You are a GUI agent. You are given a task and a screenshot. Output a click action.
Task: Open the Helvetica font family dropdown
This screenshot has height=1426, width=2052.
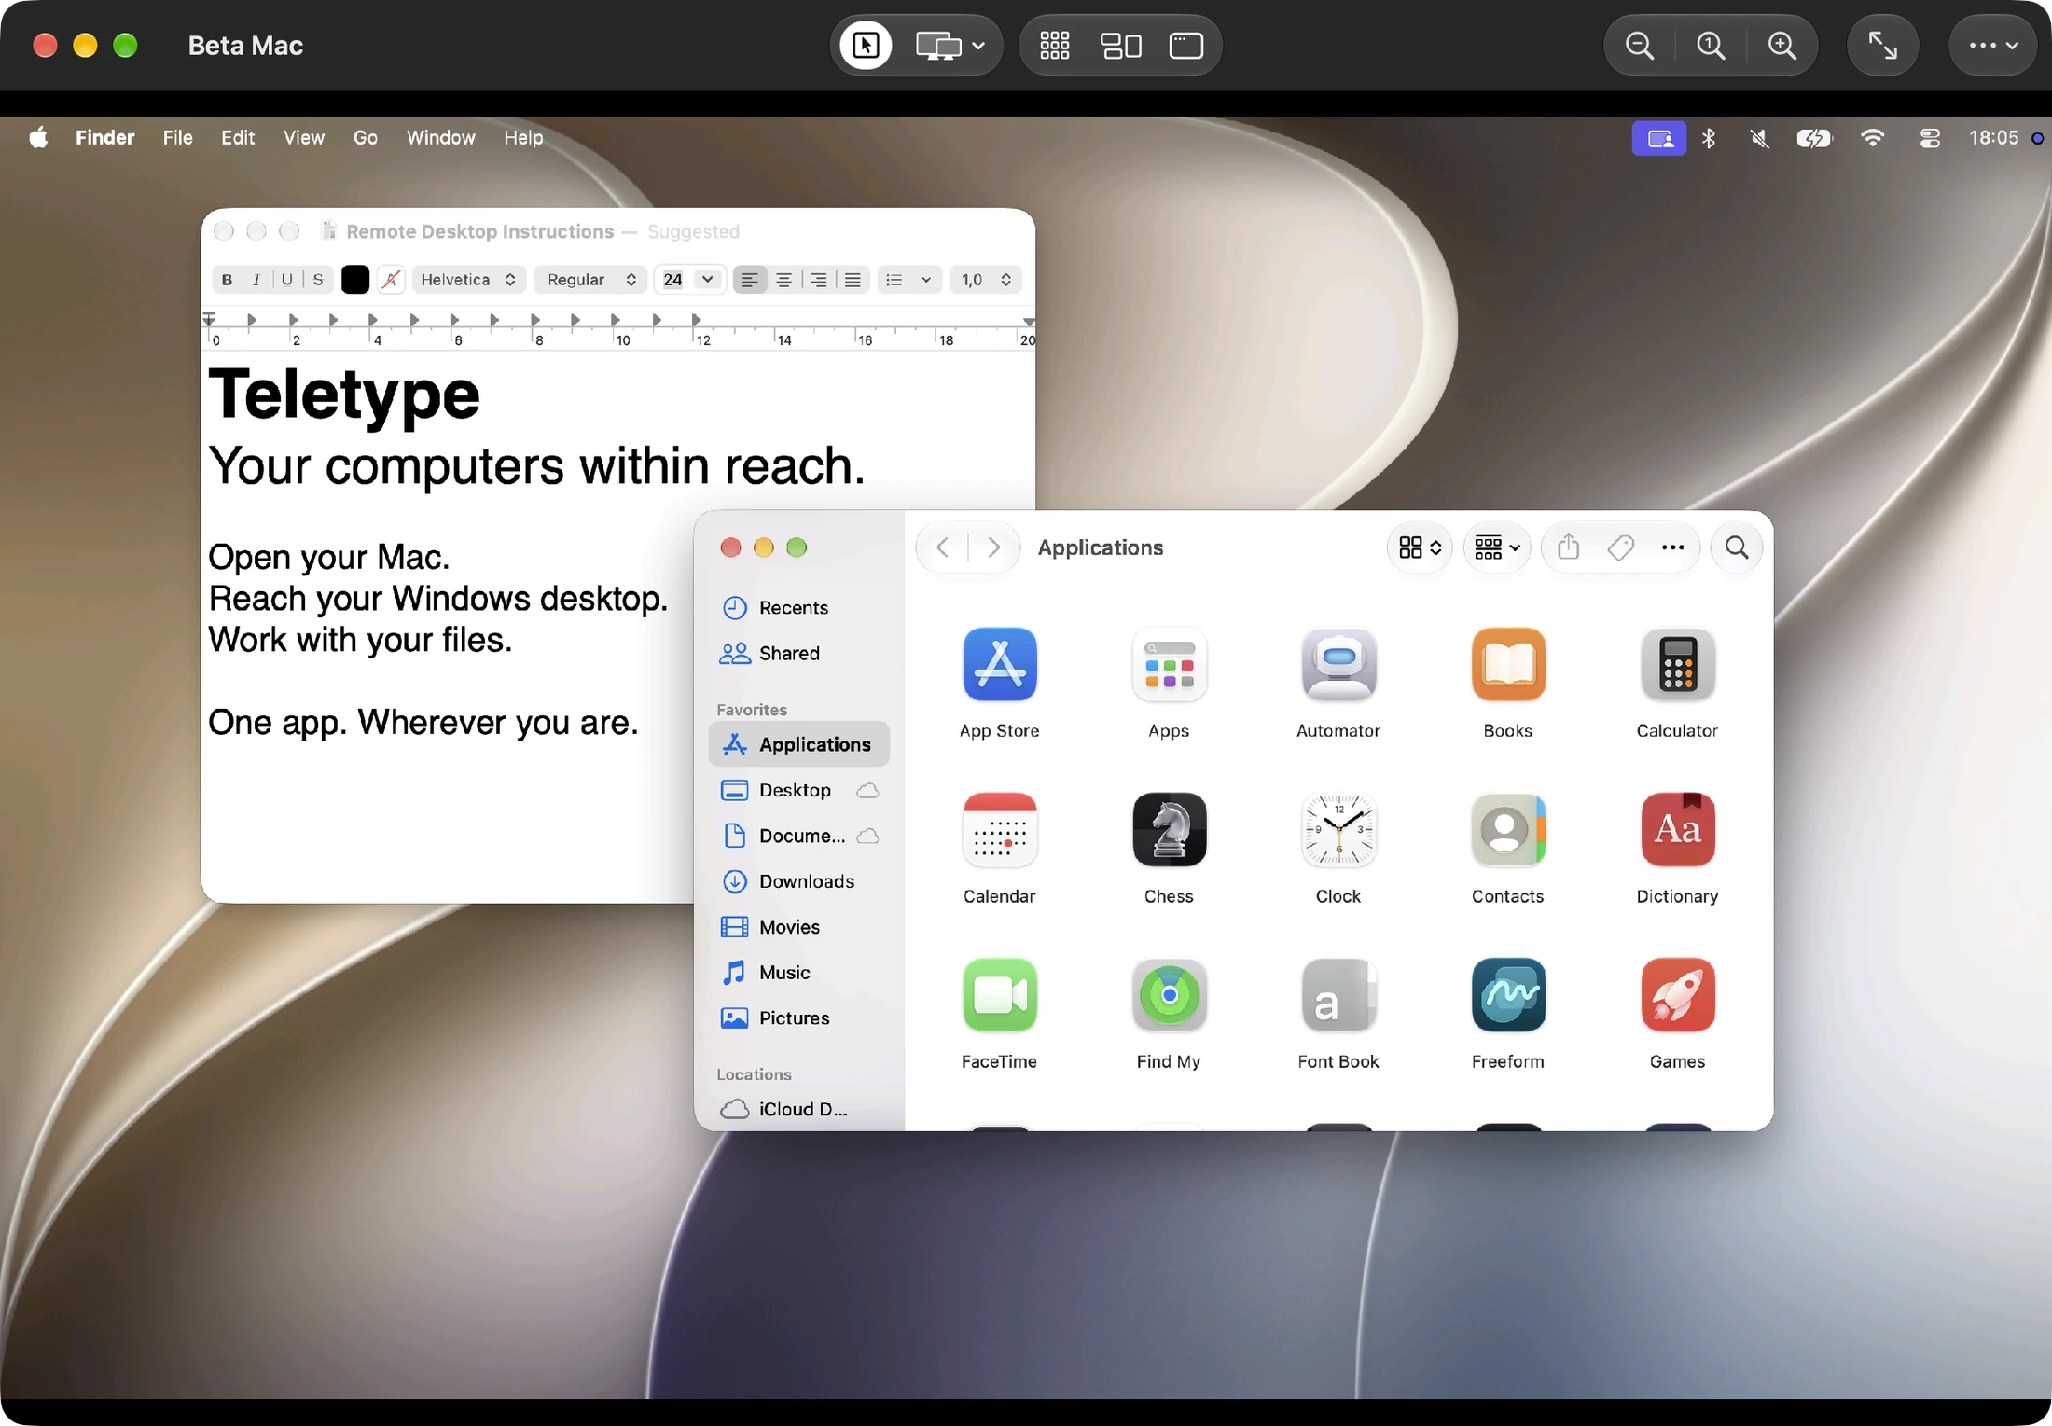[469, 280]
